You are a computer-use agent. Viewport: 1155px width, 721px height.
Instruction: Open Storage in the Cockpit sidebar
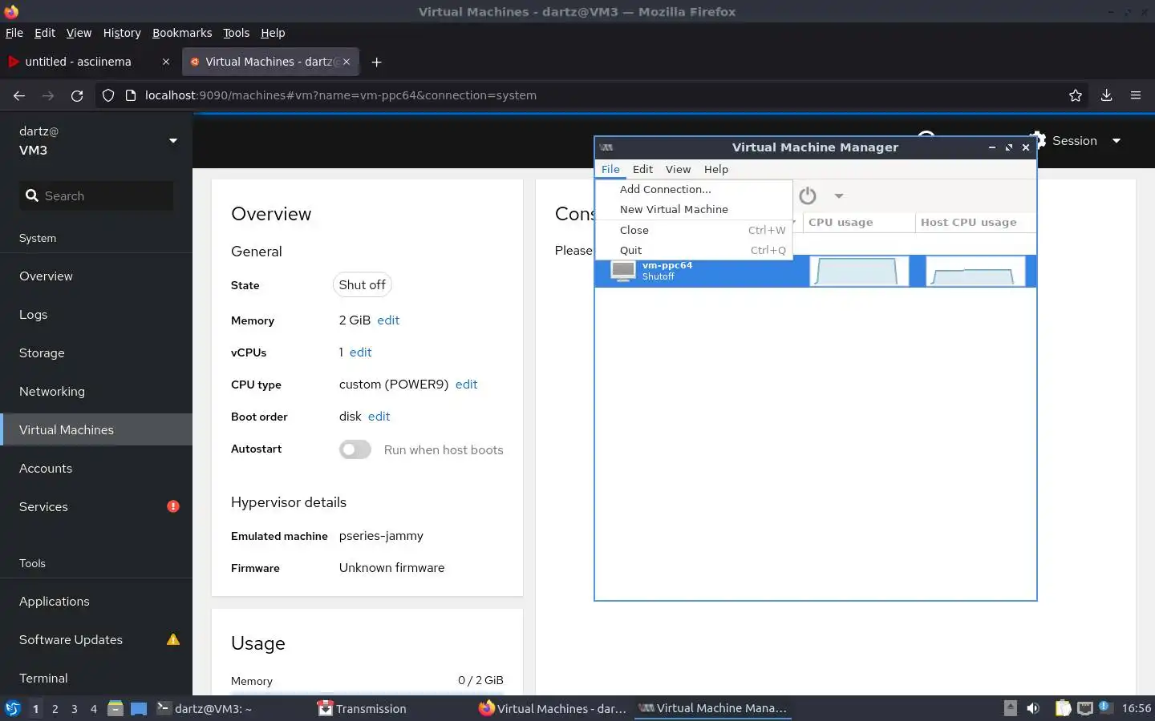pyautogui.click(x=96, y=352)
